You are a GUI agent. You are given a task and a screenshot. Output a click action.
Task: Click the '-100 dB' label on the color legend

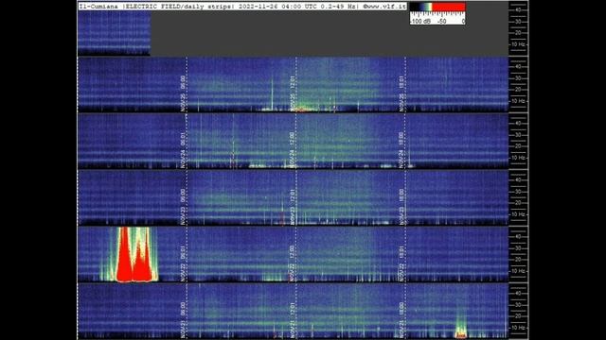point(420,22)
